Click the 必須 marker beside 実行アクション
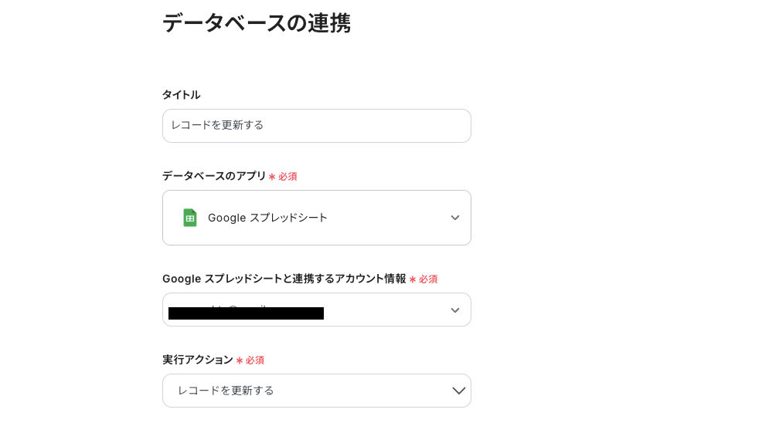Image resolution: width=762 pixels, height=440 pixels. 255,360
